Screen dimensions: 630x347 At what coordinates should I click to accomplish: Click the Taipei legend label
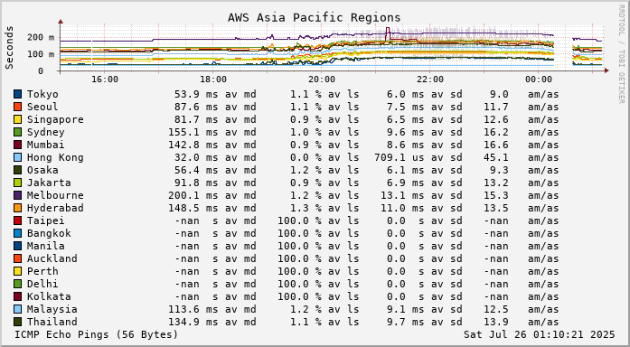46,220
